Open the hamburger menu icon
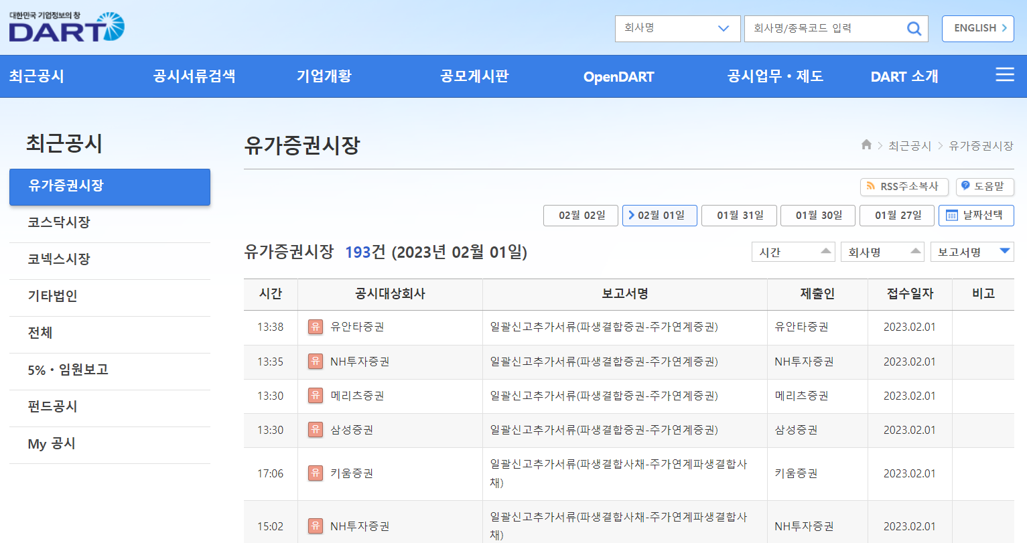This screenshot has width=1027, height=543. coord(1004,75)
